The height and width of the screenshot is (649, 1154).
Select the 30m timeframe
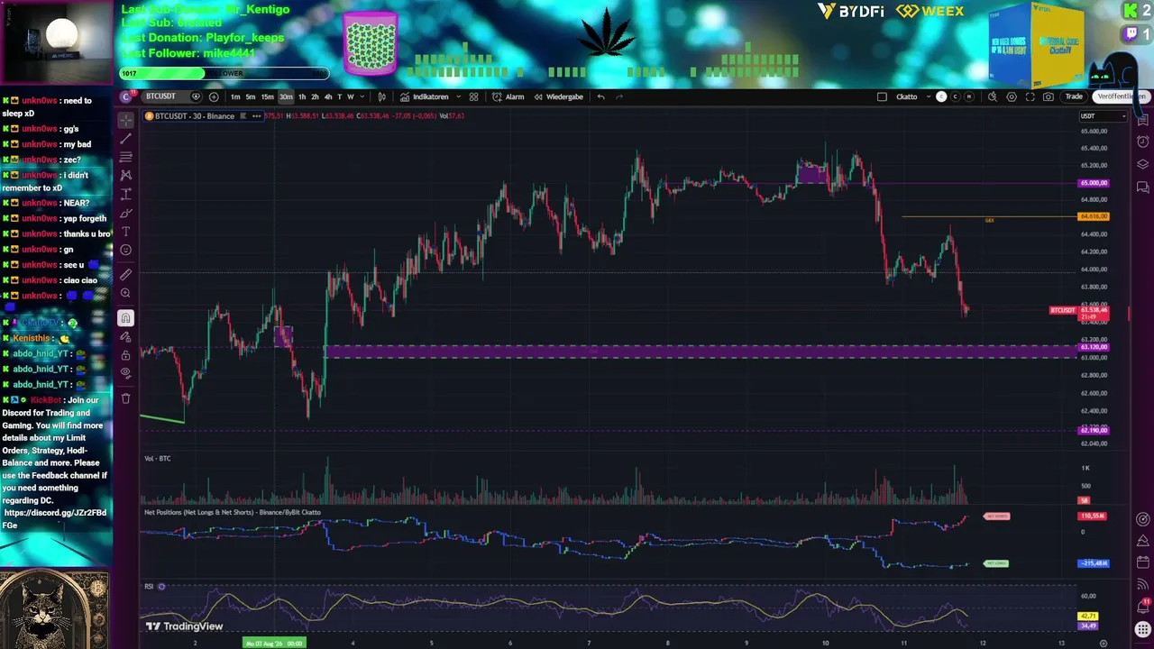[x=286, y=96]
